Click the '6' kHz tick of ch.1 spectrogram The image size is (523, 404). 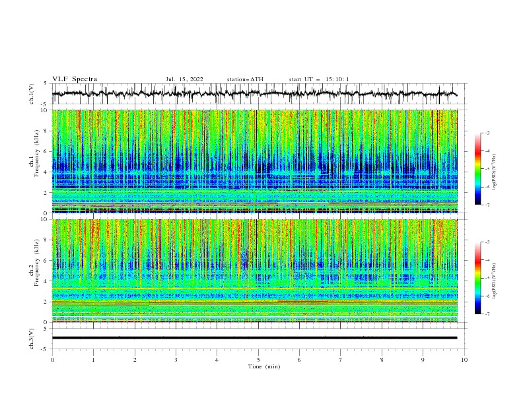pos(47,151)
